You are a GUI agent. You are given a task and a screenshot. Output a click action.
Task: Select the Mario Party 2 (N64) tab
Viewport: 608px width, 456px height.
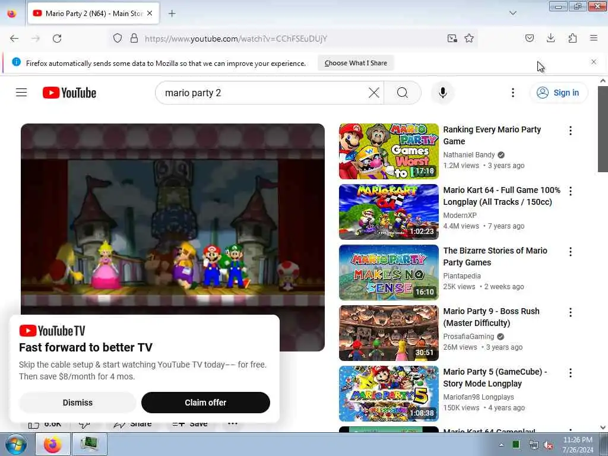click(x=93, y=14)
